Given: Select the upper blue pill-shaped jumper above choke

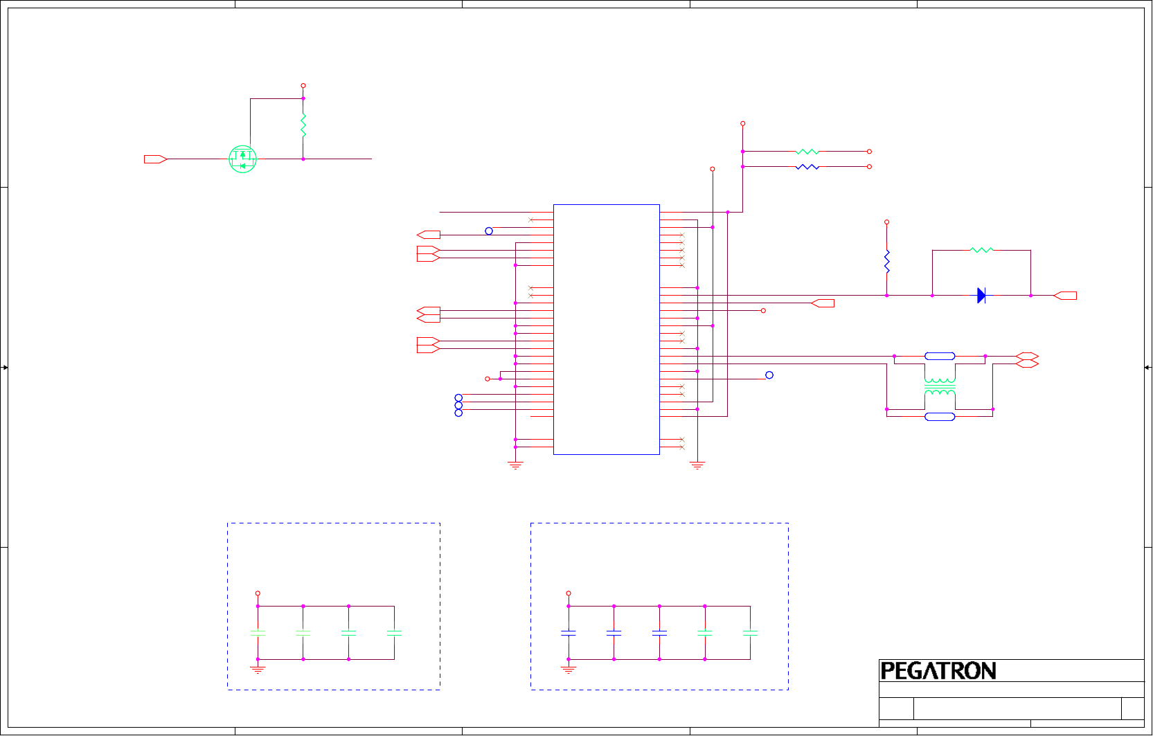Looking at the screenshot, I should click(x=940, y=356).
